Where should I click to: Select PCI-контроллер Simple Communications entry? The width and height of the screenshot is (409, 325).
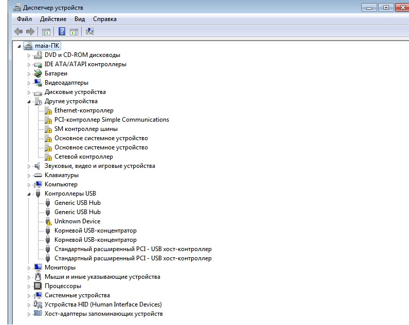pos(111,120)
